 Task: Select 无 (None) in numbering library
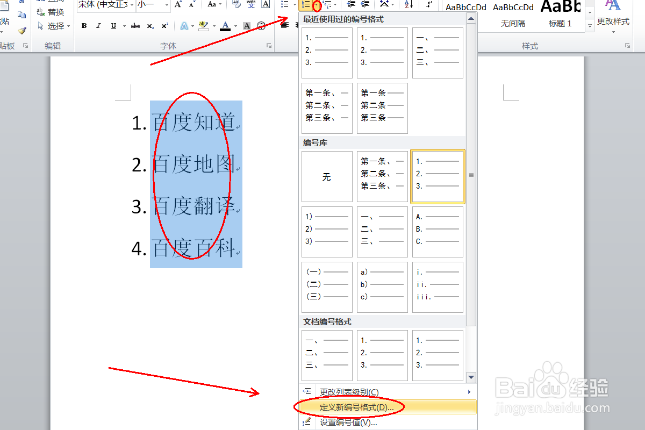point(327,176)
